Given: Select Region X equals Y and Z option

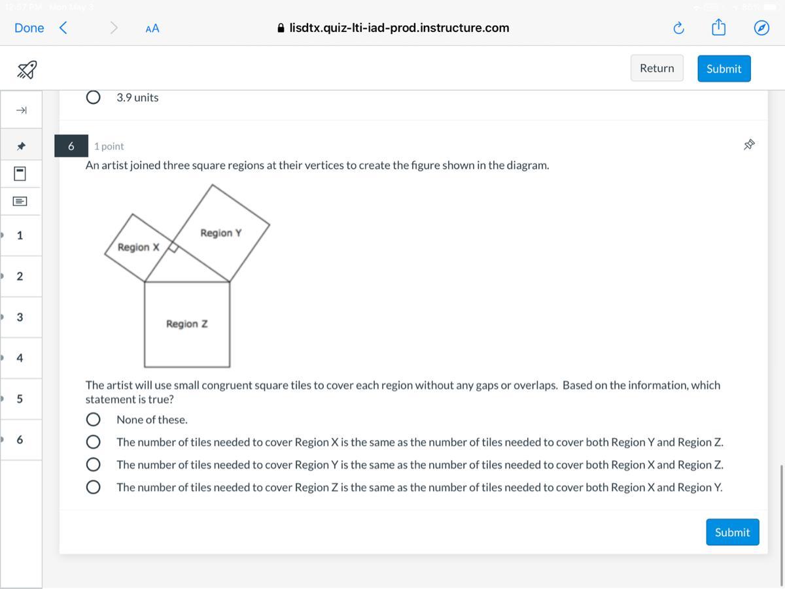Looking at the screenshot, I should 94,443.
